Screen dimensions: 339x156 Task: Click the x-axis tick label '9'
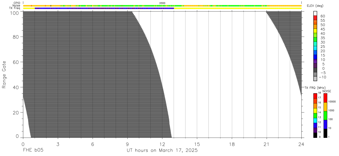pyautogui.click(x=128, y=144)
